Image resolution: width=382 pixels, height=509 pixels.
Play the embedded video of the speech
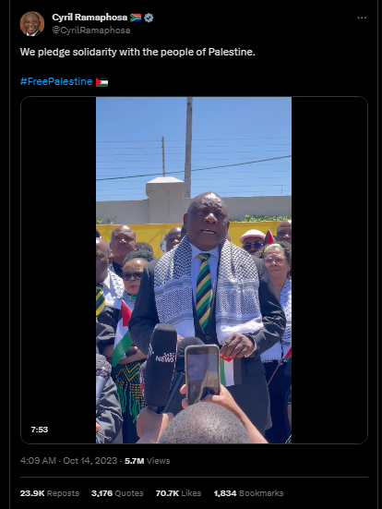tap(194, 270)
